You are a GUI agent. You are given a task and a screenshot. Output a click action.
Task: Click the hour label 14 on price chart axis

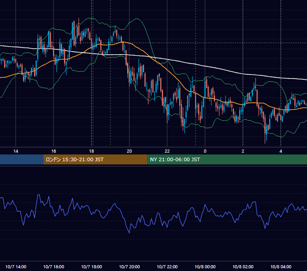click(16, 151)
